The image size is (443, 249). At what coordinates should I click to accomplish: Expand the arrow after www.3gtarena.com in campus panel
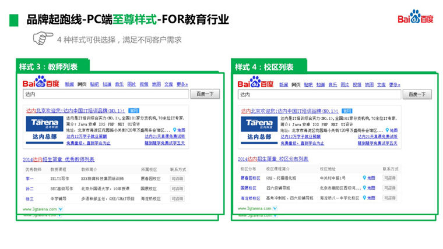click(x=275, y=209)
